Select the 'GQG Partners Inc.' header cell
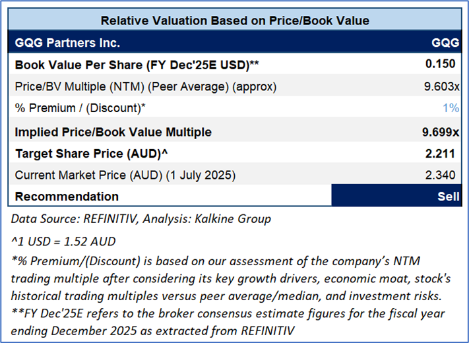This screenshot has width=469, height=343. [x=67, y=44]
